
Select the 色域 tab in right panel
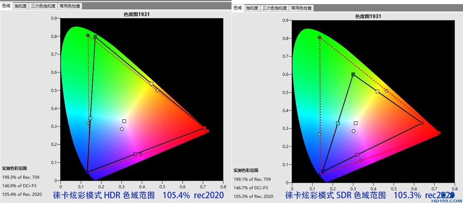[238, 8]
